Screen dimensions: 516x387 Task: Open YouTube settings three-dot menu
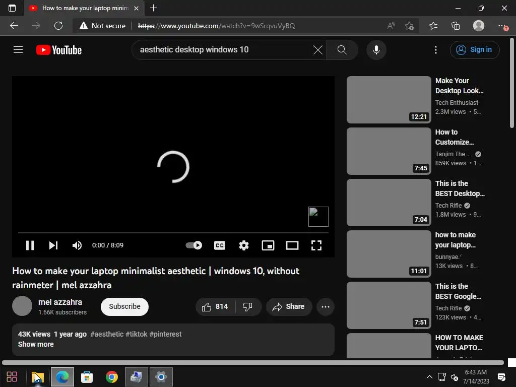[x=436, y=50]
